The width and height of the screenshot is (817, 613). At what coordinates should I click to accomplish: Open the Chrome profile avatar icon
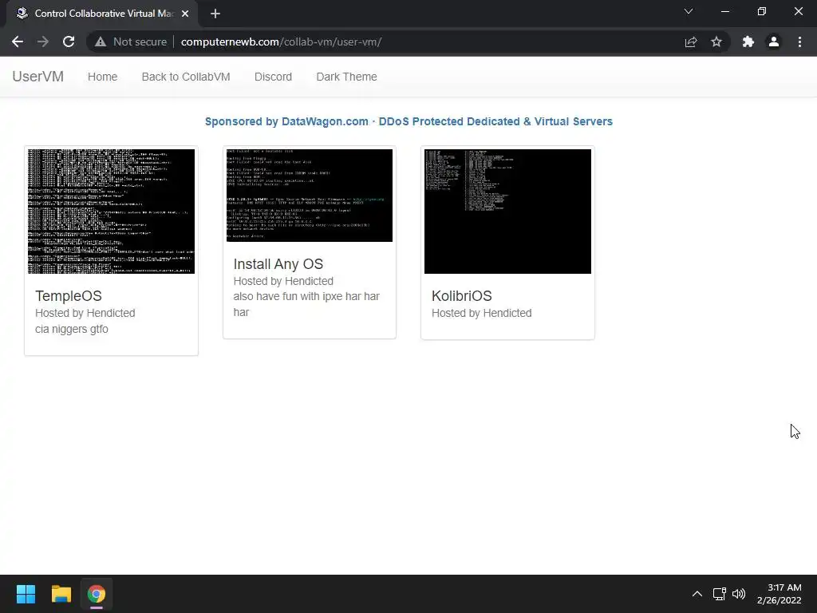pos(774,42)
